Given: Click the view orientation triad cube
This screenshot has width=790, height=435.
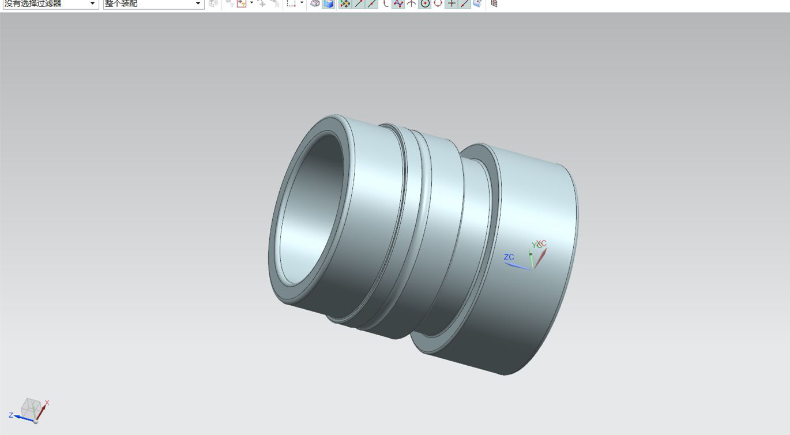Looking at the screenshot, I should click(30, 408).
